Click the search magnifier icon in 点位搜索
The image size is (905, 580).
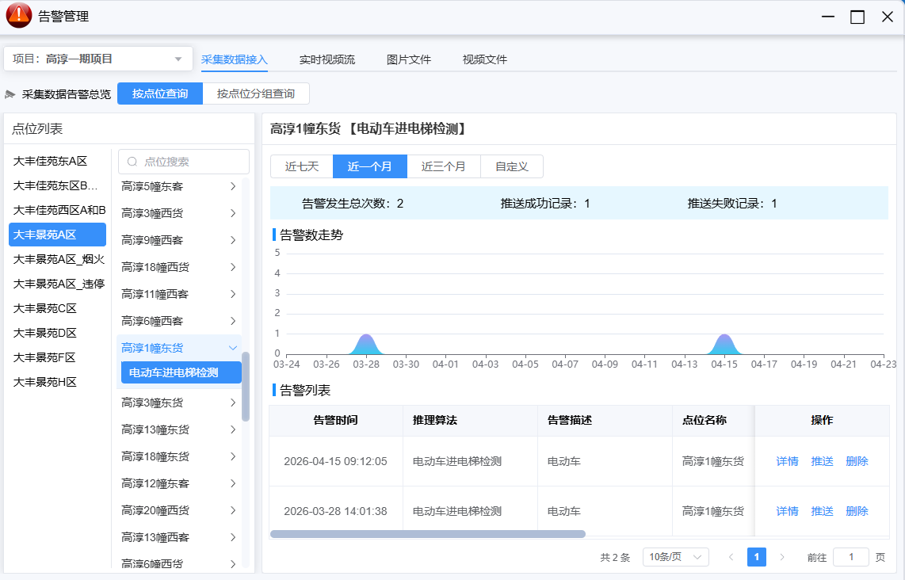pyautogui.click(x=133, y=162)
